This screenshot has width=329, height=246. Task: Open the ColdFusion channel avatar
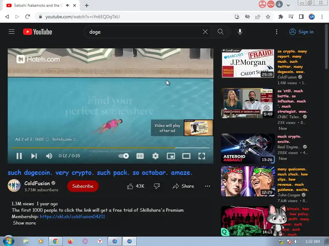[14, 185]
